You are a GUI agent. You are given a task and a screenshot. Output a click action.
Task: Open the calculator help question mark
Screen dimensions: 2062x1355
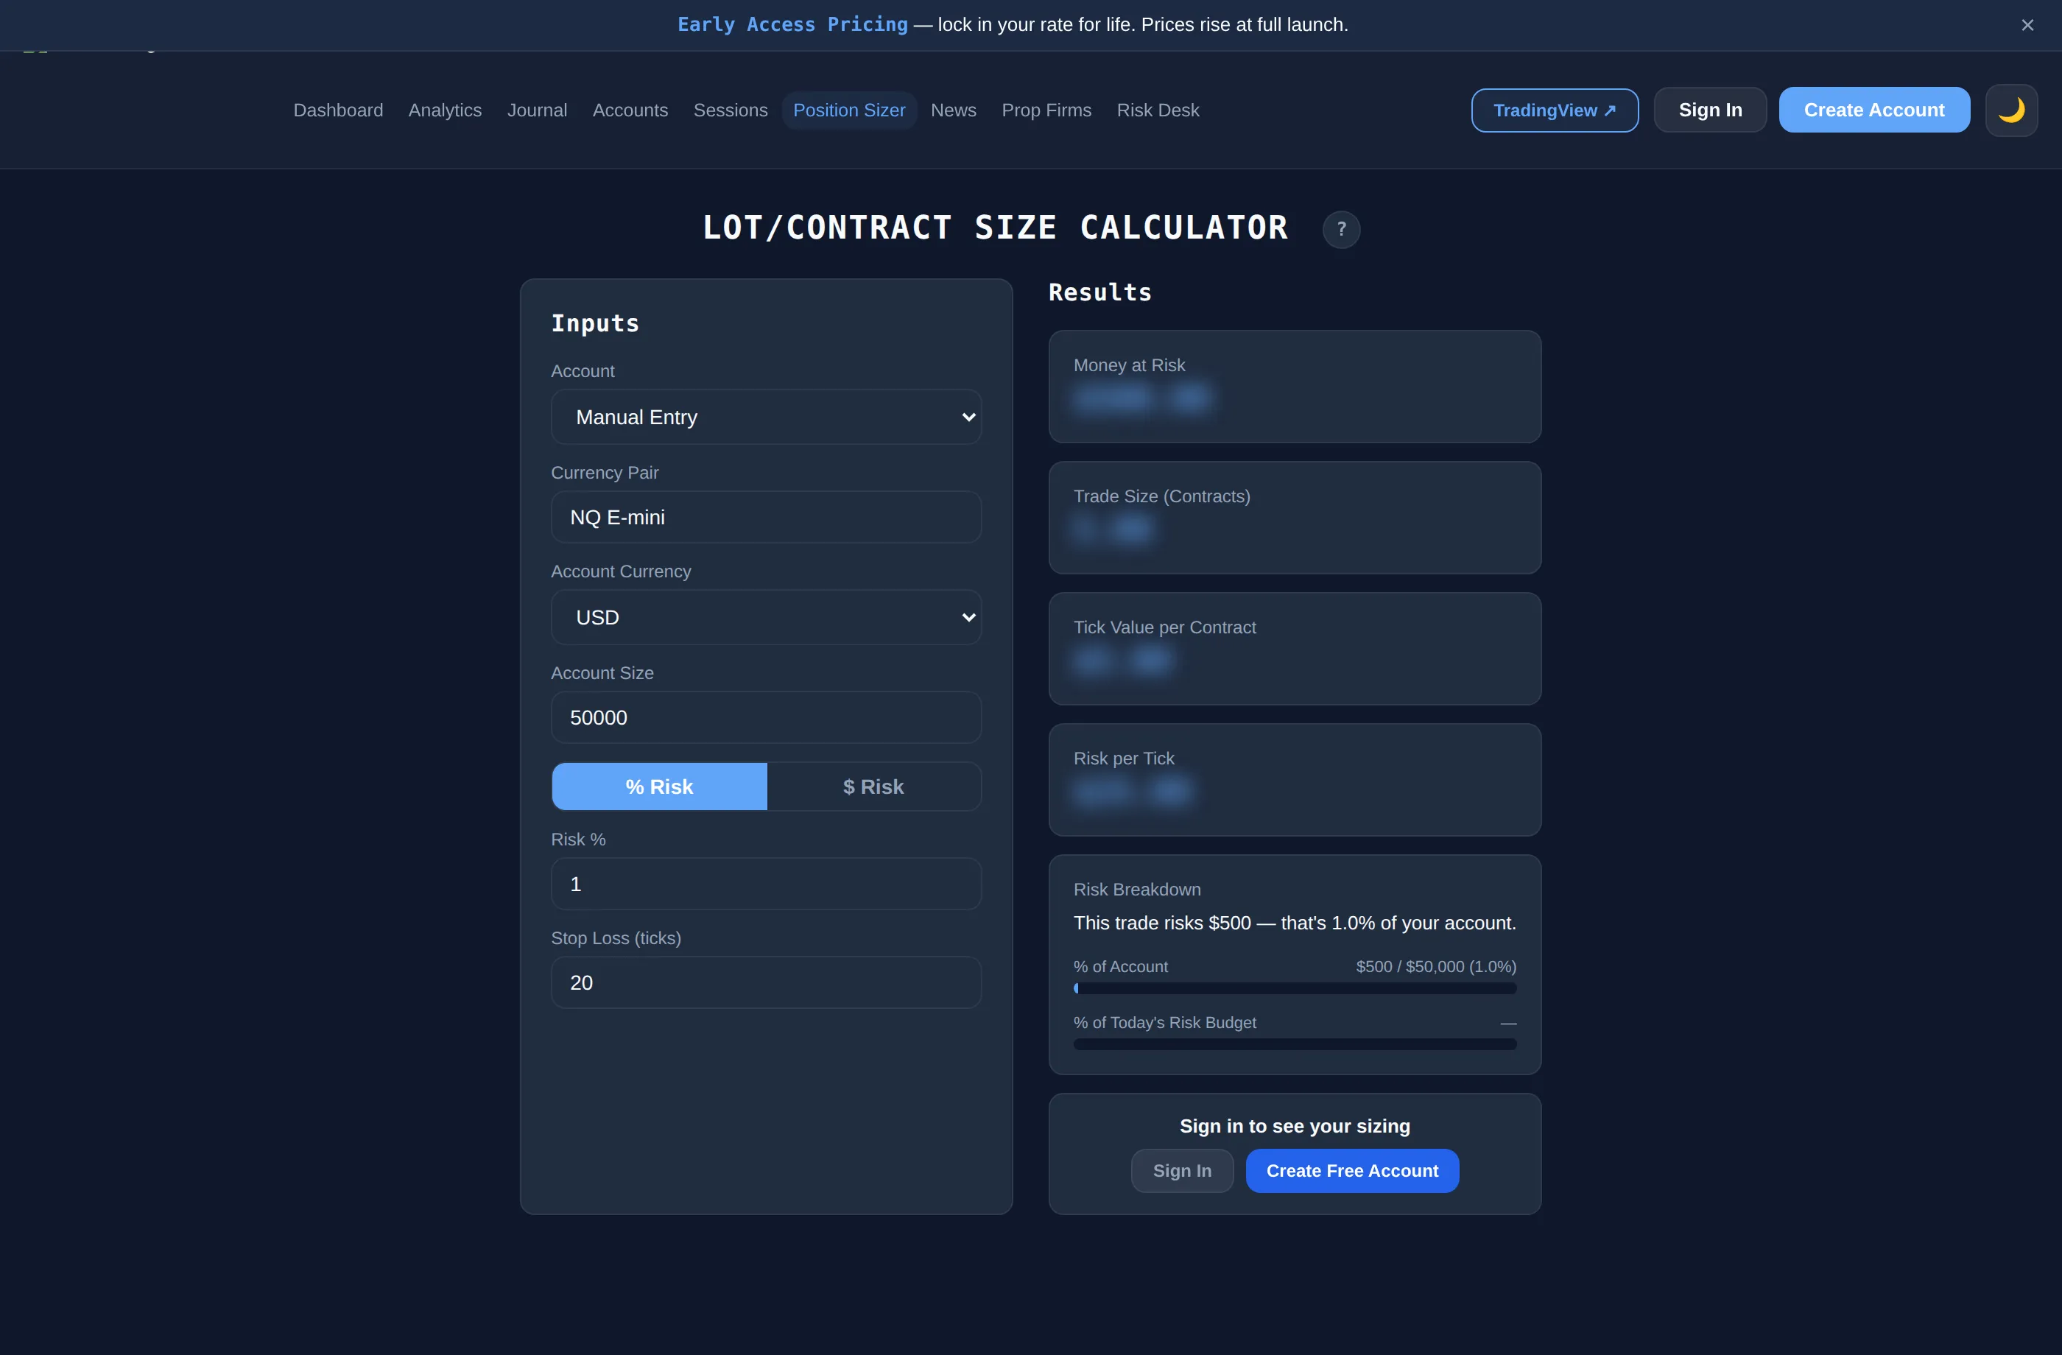[x=1341, y=230]
